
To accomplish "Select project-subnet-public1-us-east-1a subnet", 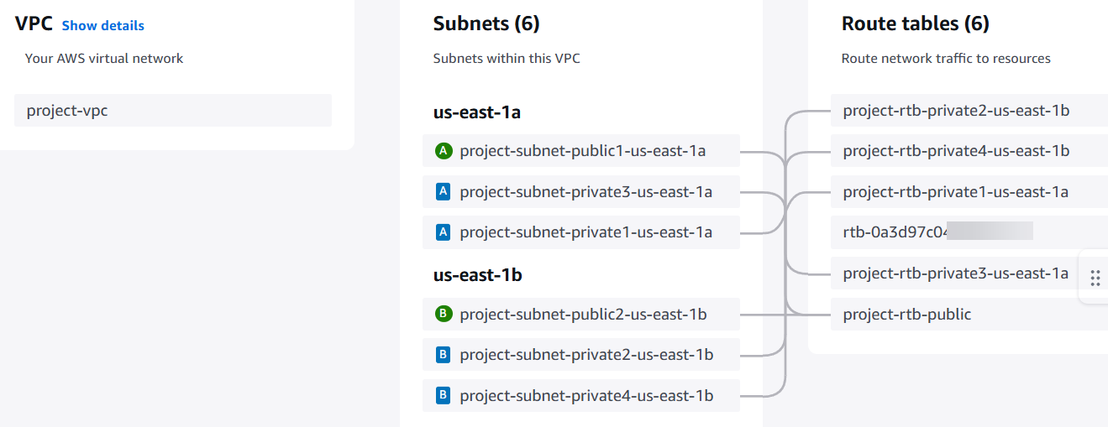I will point(582,151).
